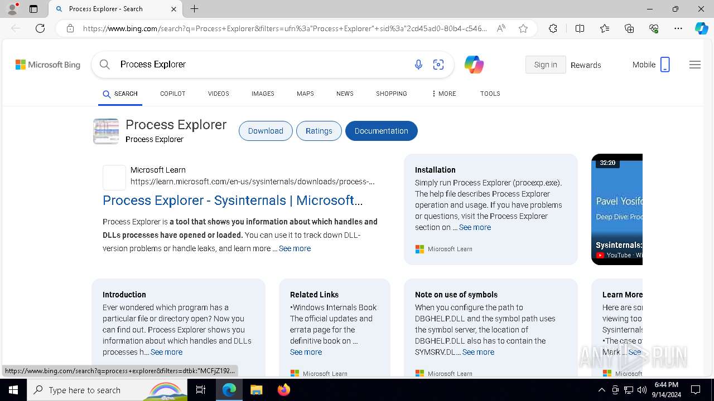Switch to the MAPS tab
Image resolution: width=714 pixels, height=401 pixels.
tap(305, 94)
